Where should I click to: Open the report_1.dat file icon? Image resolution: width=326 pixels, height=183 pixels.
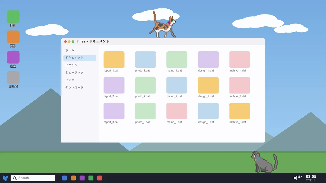coord(114,59)
